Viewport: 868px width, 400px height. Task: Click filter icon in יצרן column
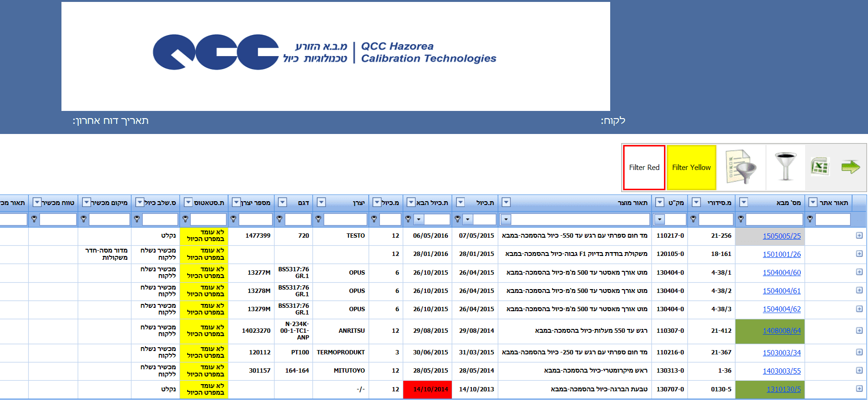pyautogui.click(x=318, y=219)
